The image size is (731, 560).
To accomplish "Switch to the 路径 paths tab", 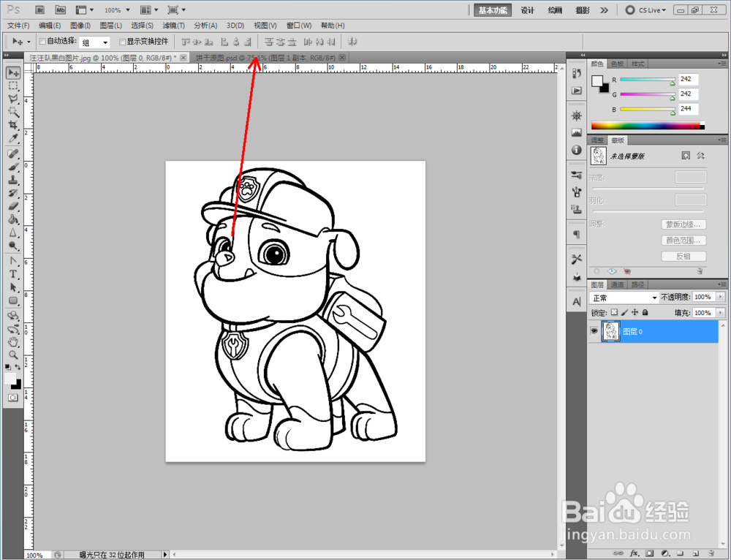I will pyautogui.click(x=637, y=284).
